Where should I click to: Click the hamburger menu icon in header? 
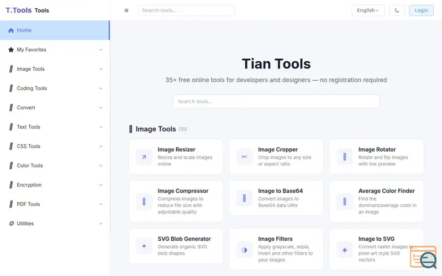coord(127,10)
